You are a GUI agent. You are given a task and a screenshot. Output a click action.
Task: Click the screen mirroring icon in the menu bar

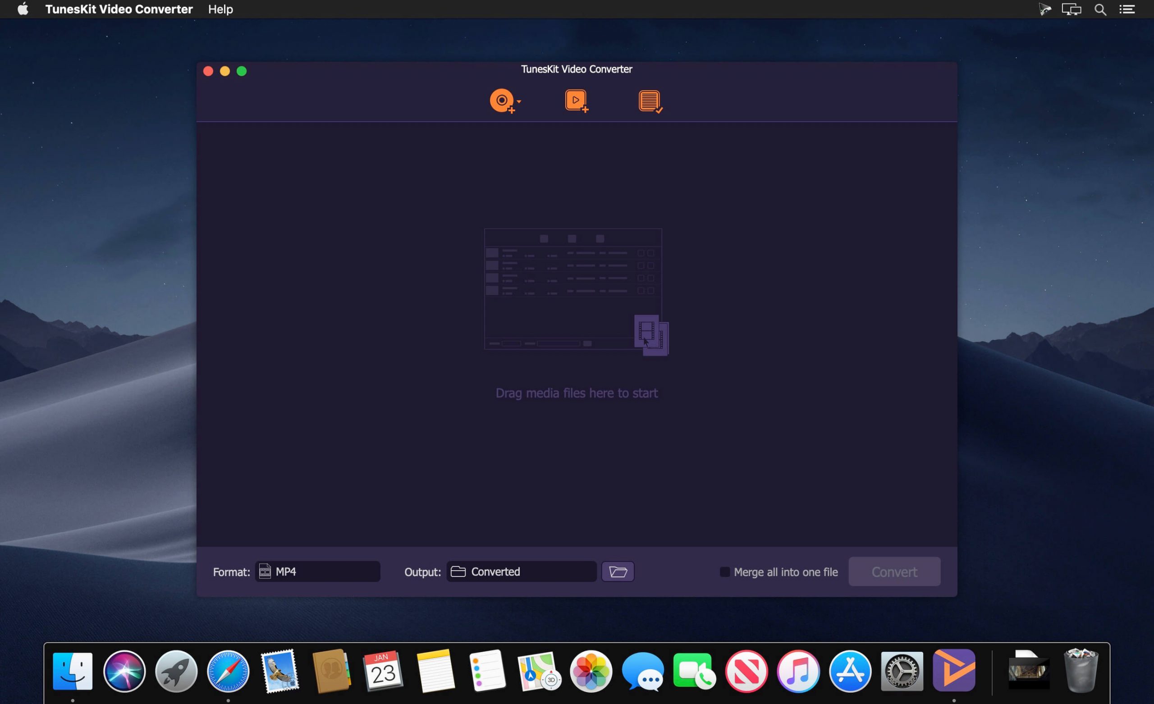(x=1071, y=9)
